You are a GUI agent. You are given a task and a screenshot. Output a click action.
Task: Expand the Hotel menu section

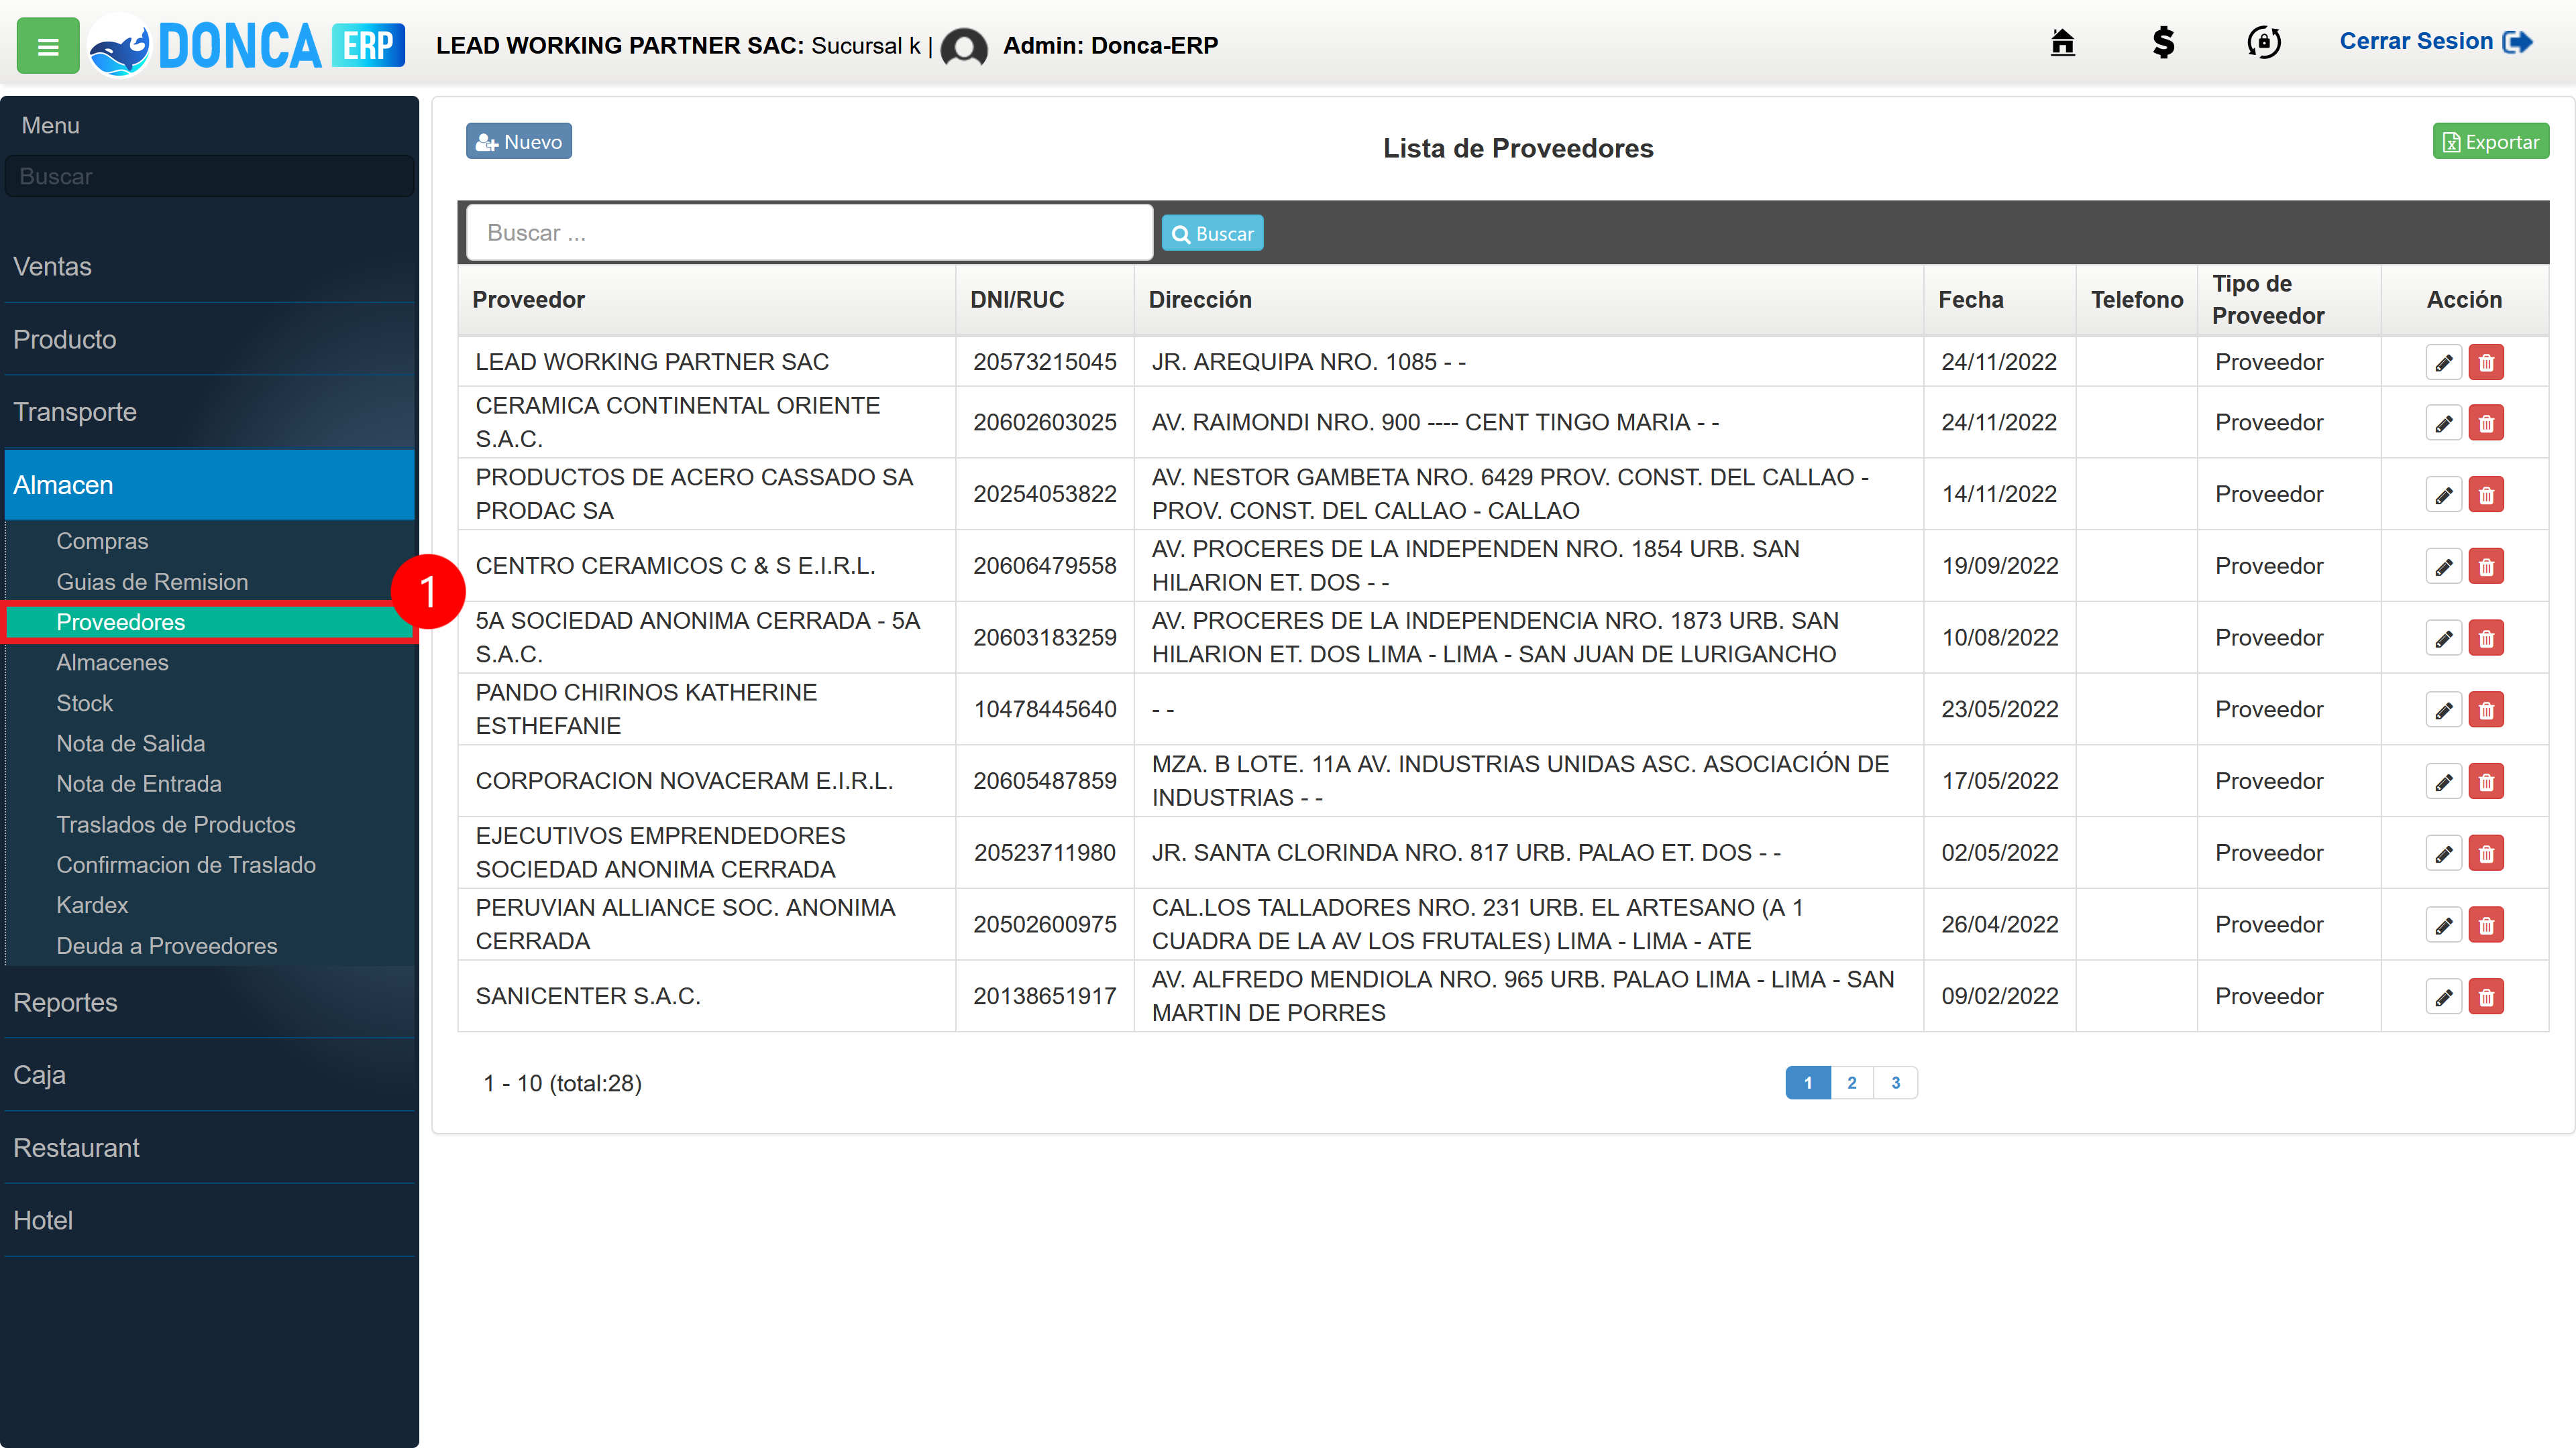click(x=210, y=1221)
